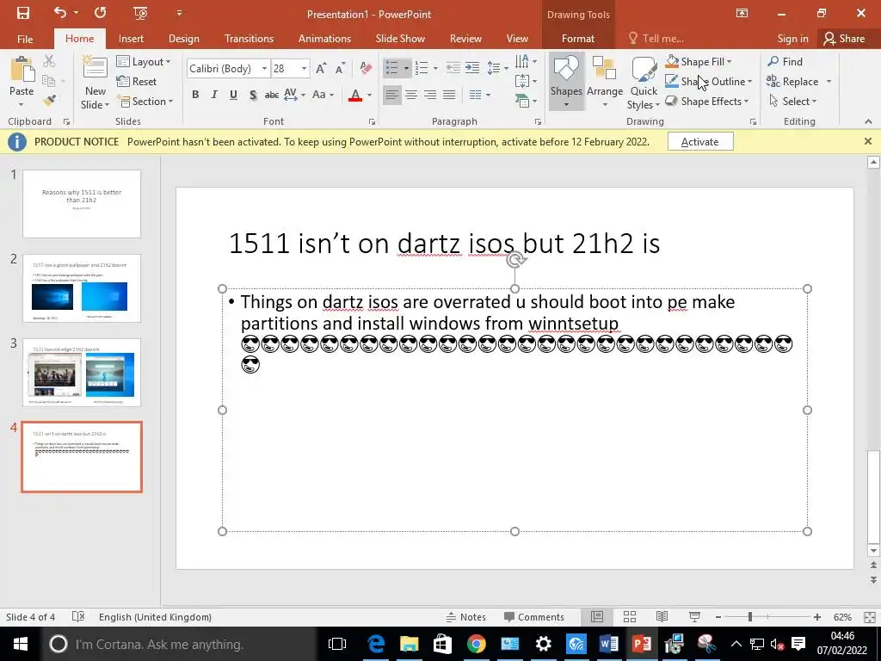The width and height of the screenshot is (881, 661).
Task: Toggle text Shadow effect
Action: click(253, 95)
